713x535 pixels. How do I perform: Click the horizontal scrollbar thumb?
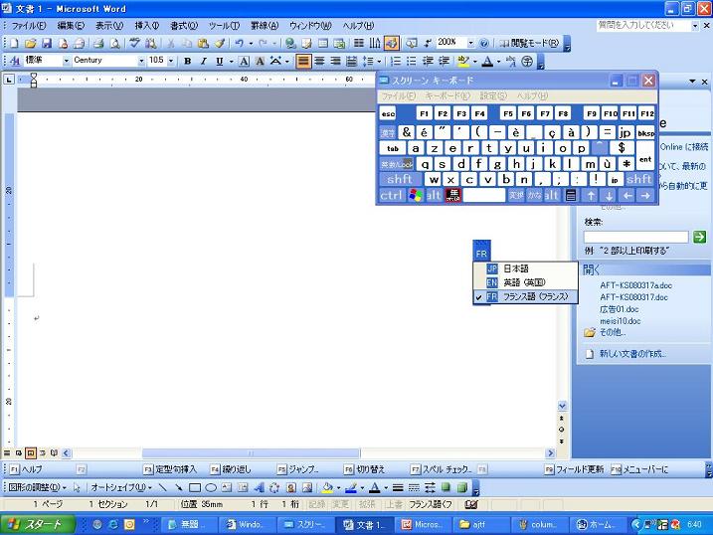[x=251, y=453]
